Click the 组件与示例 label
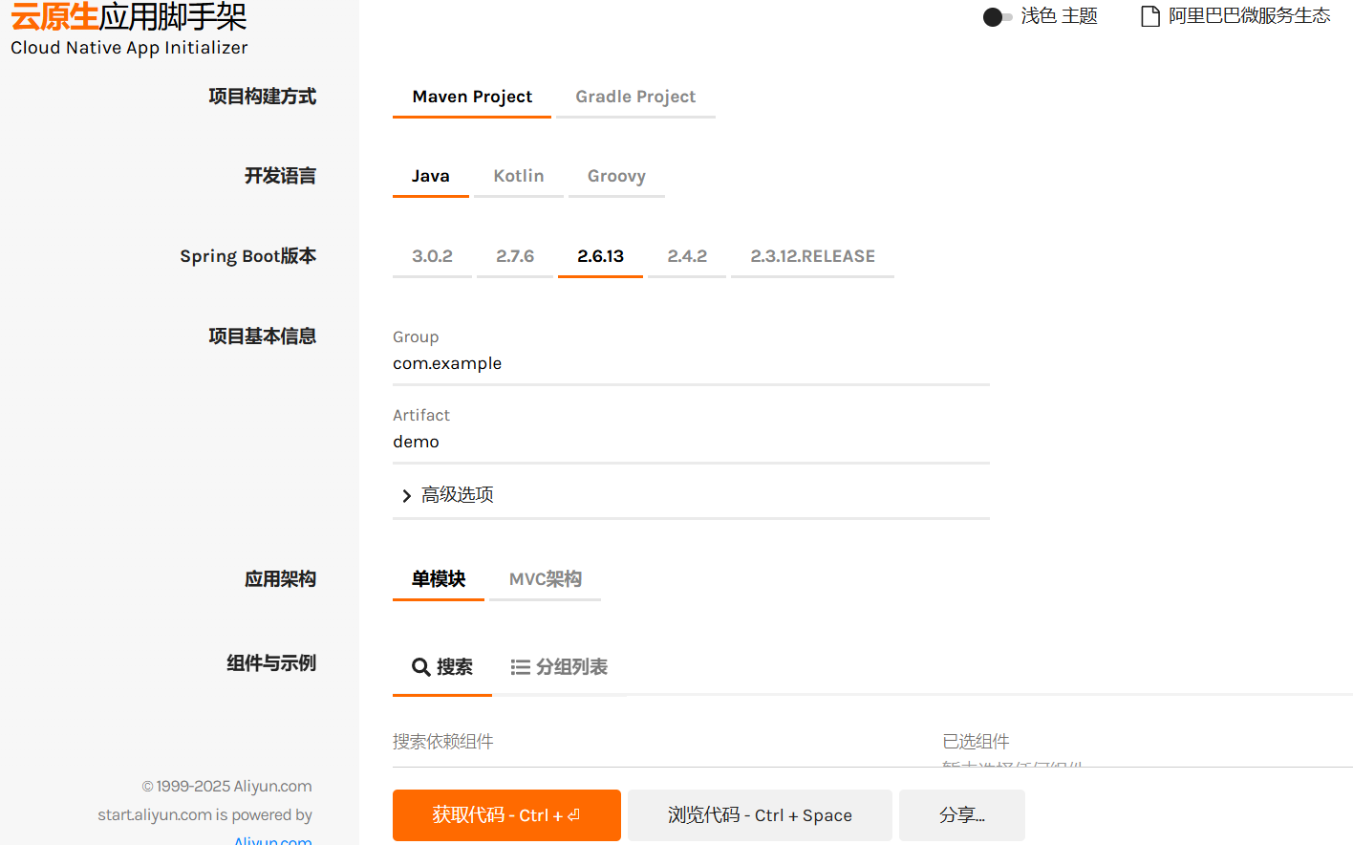The height and width of the screenshot is (845, 1353). 271,663
